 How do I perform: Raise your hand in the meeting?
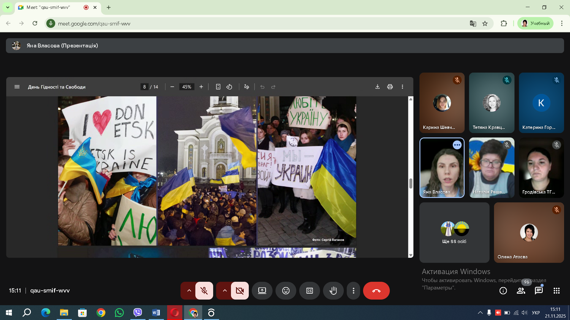333,291
